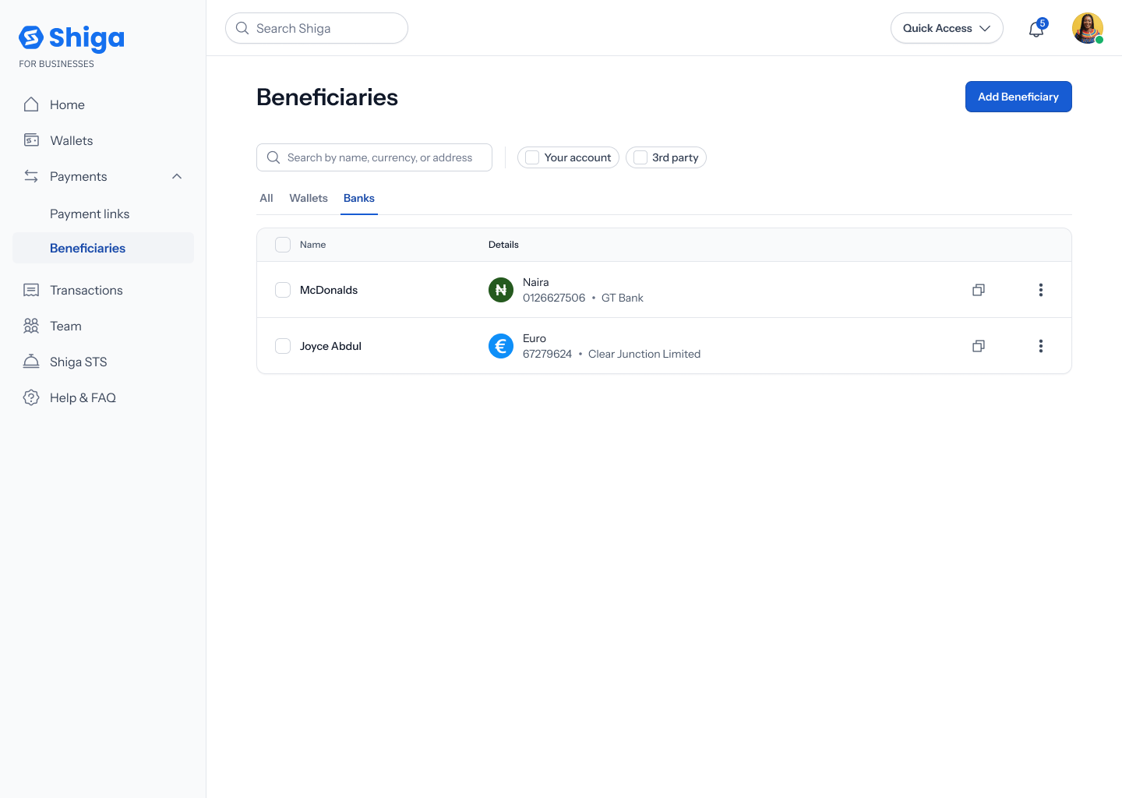Open the Quick Access dropdown
The width and height of the screenshot is (1122, 798).
coord(947,28)
